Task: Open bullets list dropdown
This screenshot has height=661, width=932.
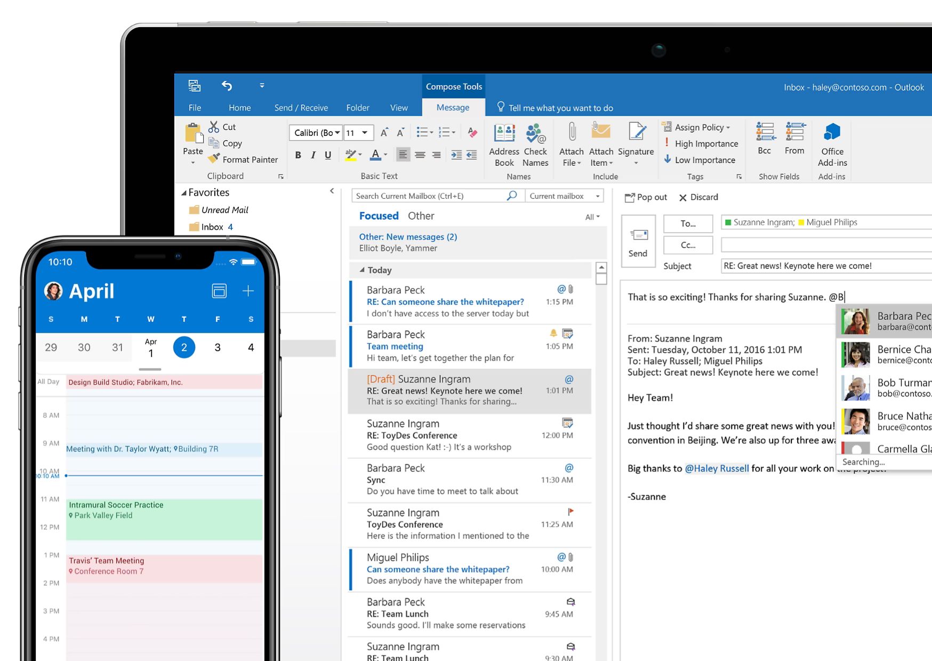Action: click(x=431, y=132)
